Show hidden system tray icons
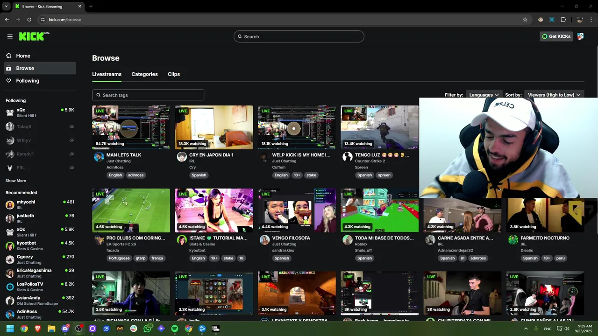 [x=526, y=329]
